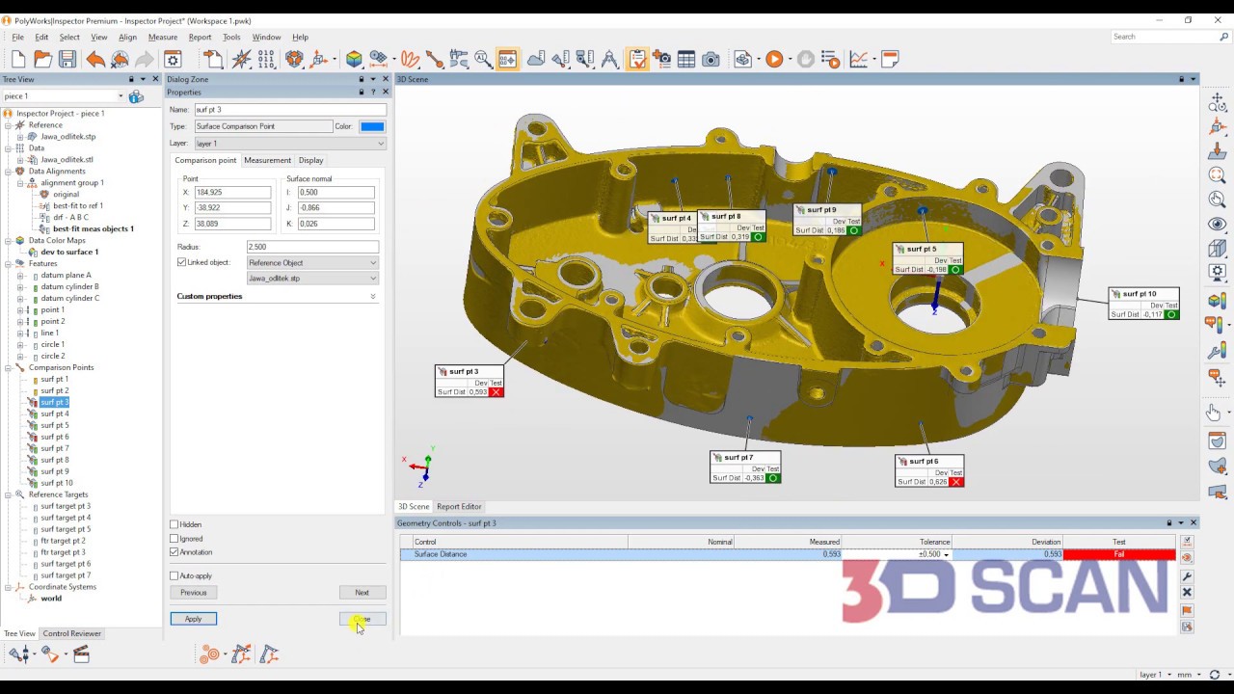The image size is (1234, 694).
Task: Click the table creation icon in the toolbar
Action: 685,60
